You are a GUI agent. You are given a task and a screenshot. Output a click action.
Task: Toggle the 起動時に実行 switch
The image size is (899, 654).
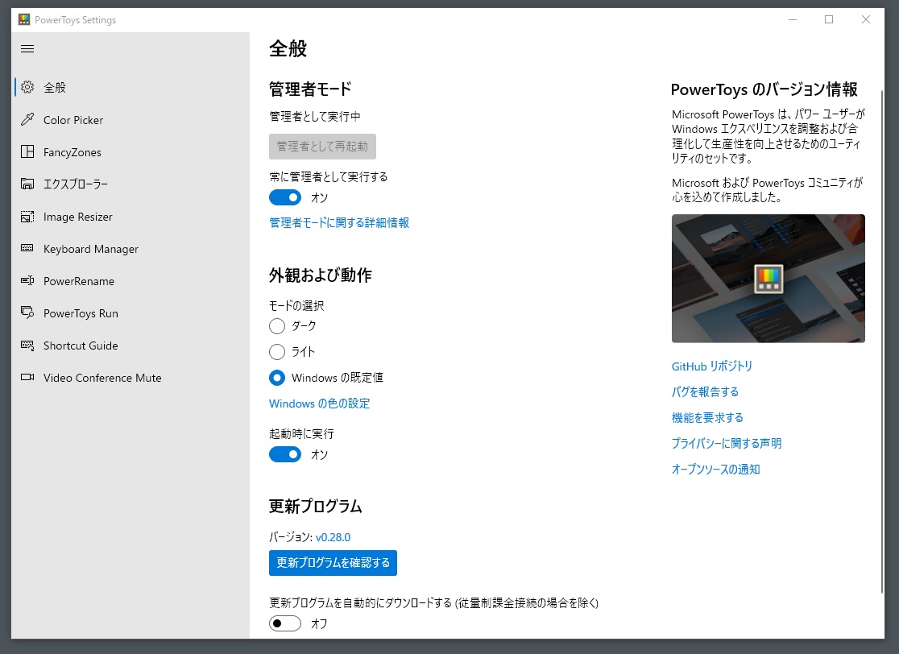click(x=285, y=454)
